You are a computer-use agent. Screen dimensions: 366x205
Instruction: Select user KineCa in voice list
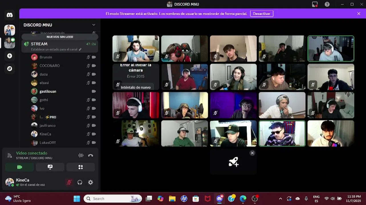[63, 134]
